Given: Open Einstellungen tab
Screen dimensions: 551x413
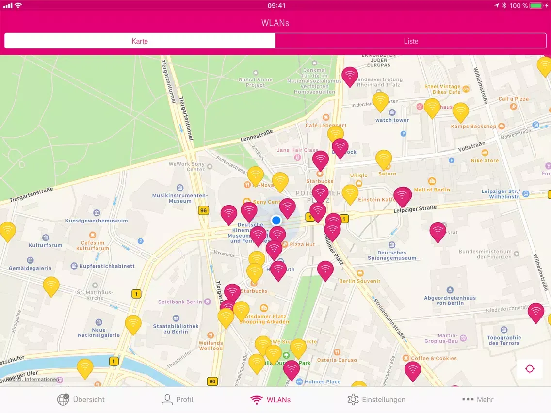Looking at the screenshot, I should 376,399.
